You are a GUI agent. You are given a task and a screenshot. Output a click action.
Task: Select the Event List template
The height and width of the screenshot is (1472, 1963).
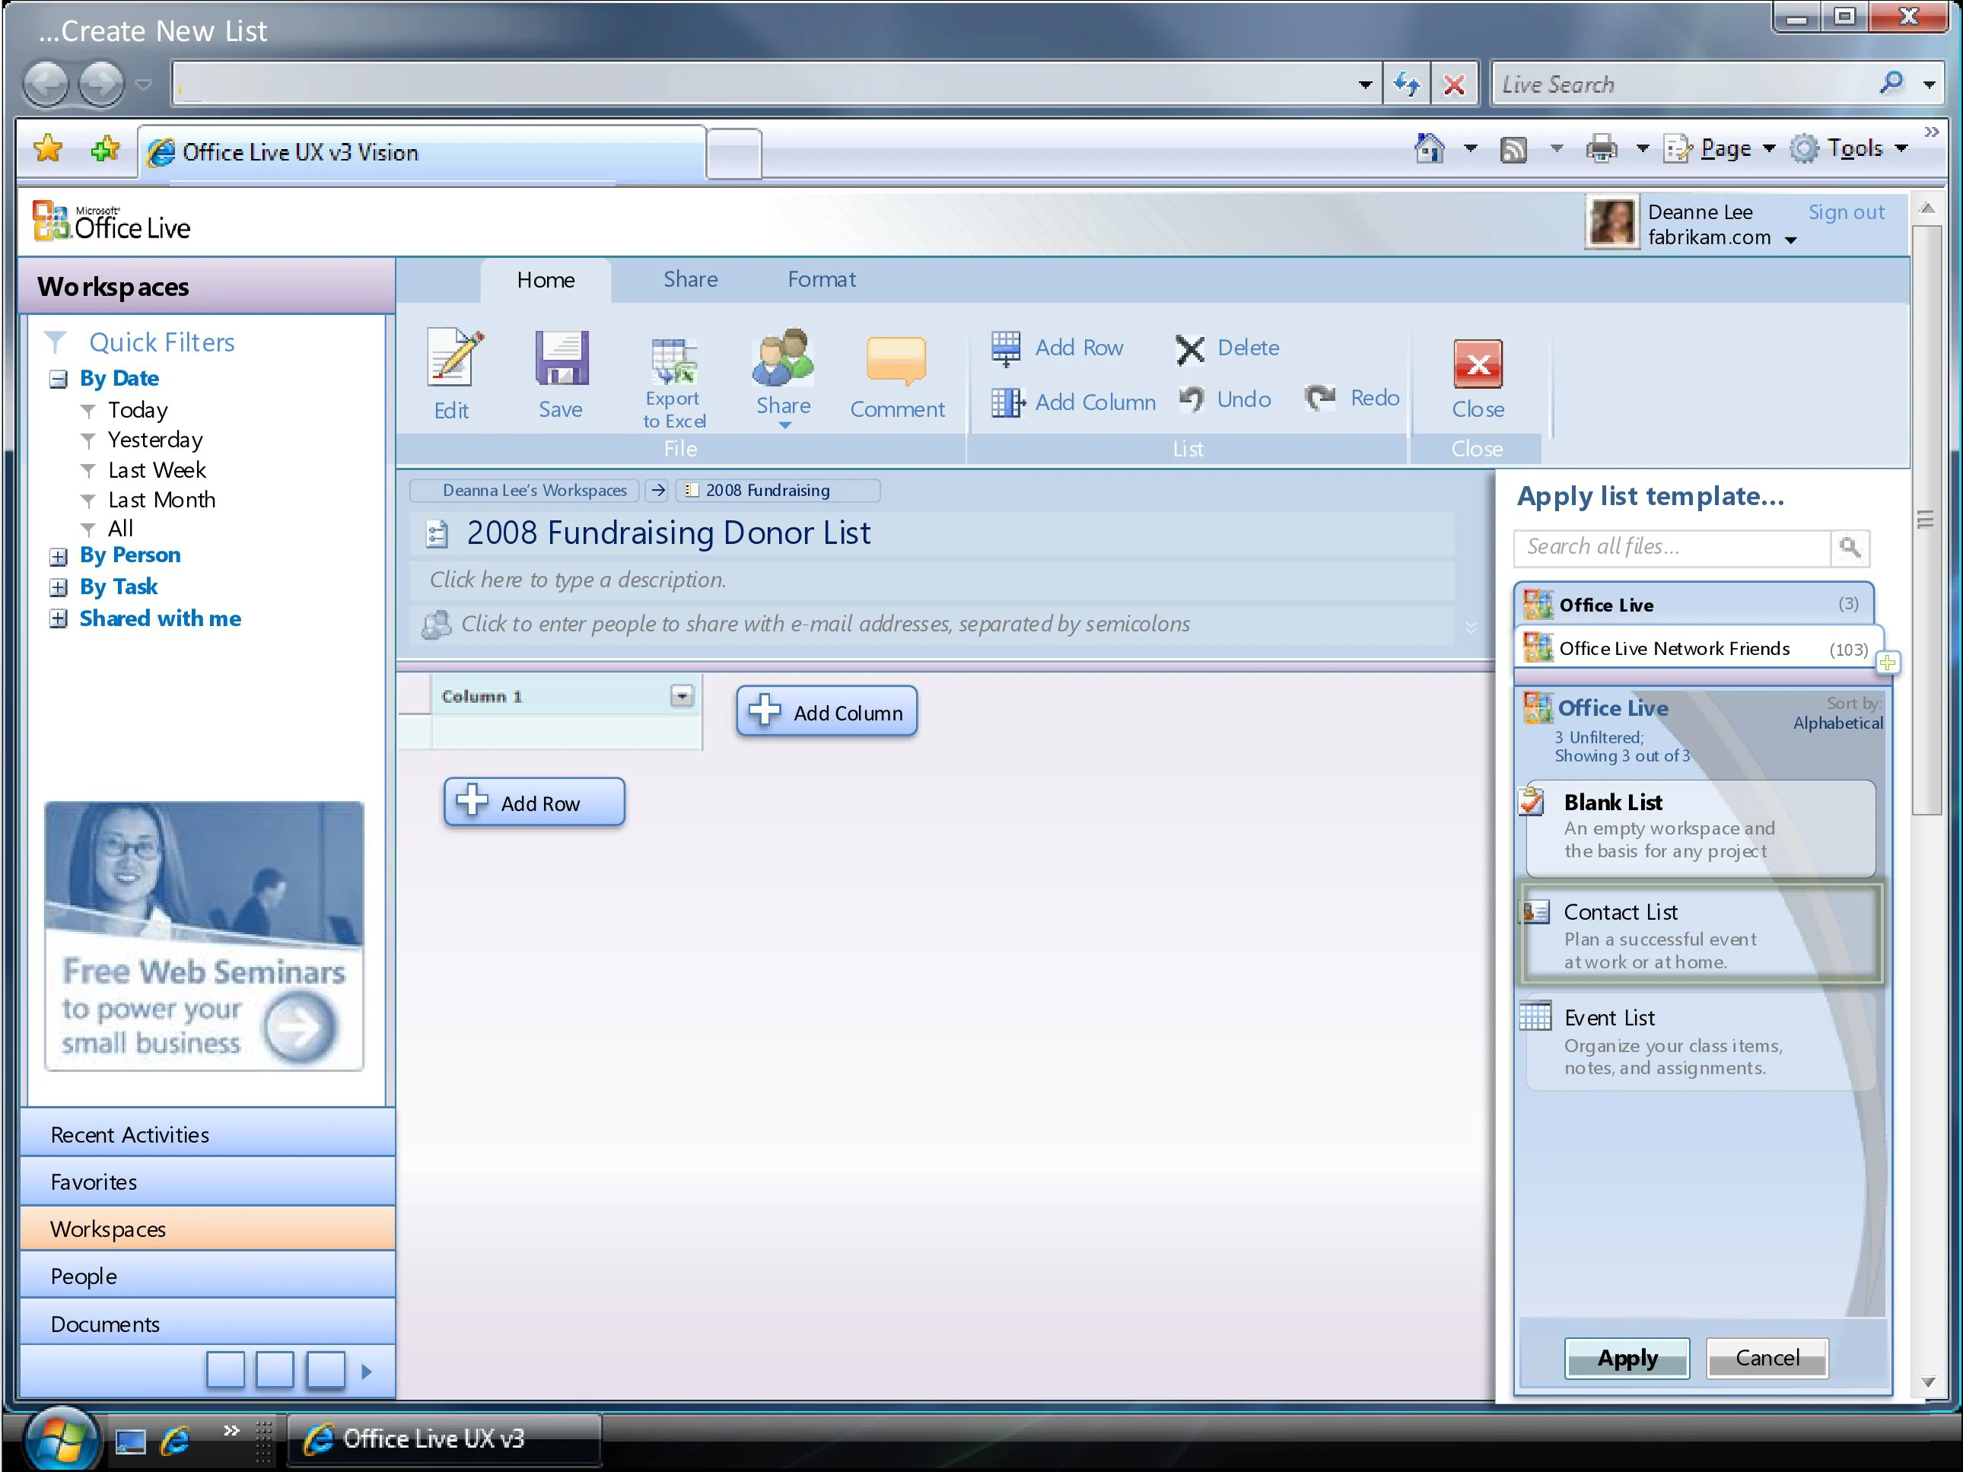point(1700,1041)
